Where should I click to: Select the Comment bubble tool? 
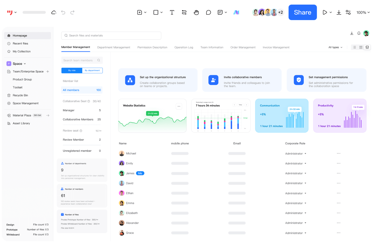[x=209, y=12]
